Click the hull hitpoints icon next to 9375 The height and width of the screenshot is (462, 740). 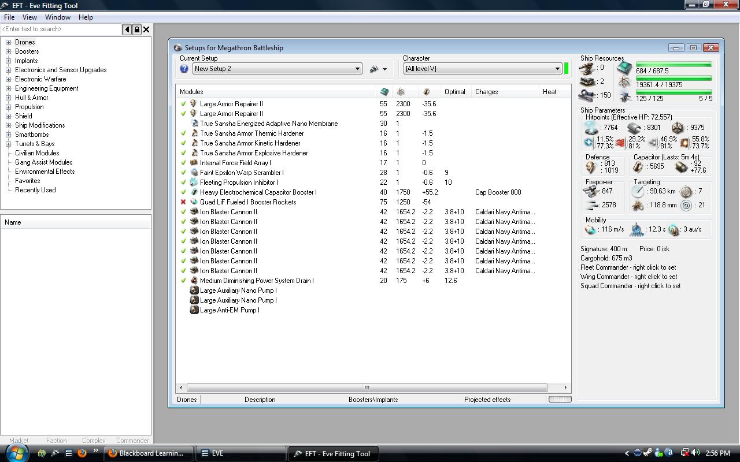678,128
